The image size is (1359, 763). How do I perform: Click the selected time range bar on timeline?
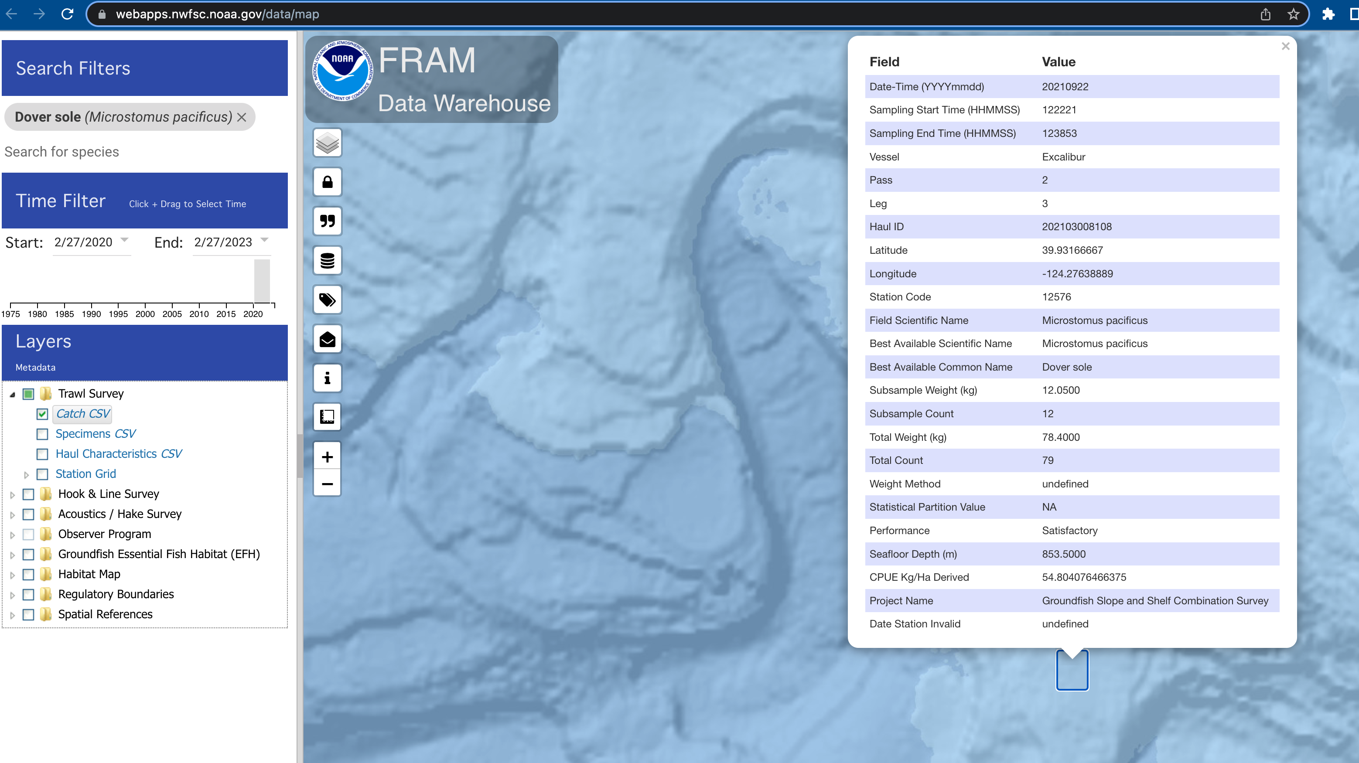(x=262, y=281)
